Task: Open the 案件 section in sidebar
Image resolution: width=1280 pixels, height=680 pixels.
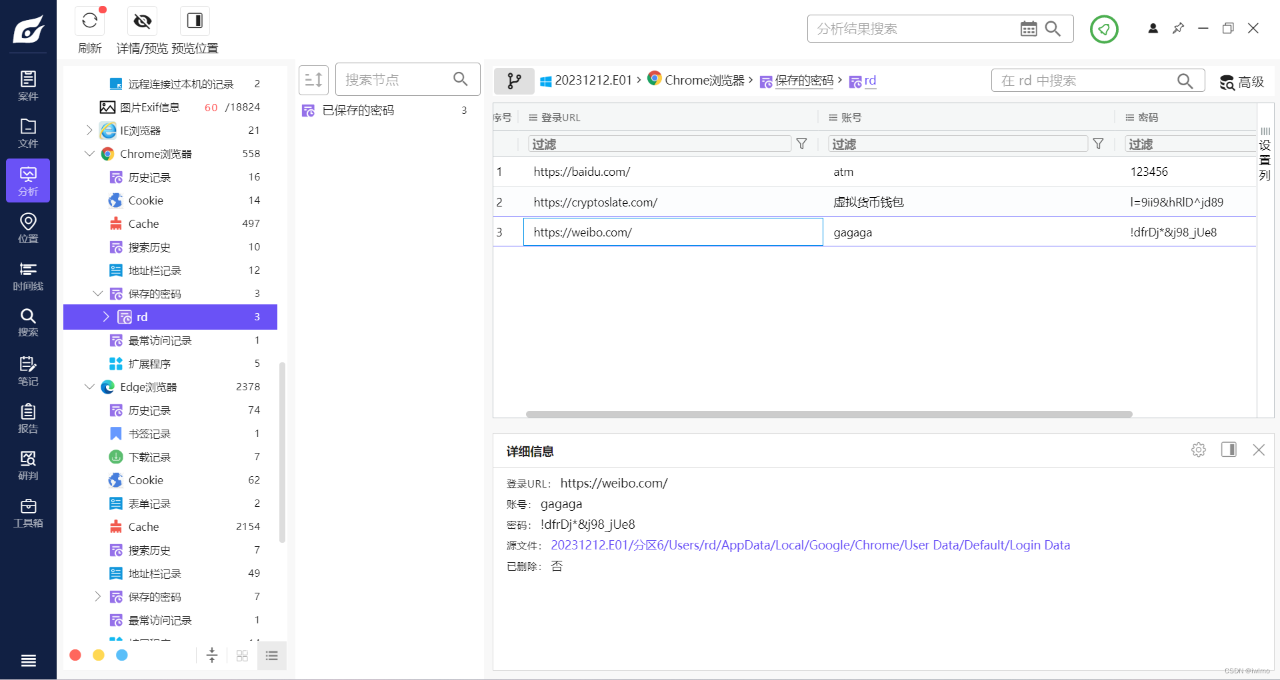Action: pyautogui.click(x=28, y=86)
